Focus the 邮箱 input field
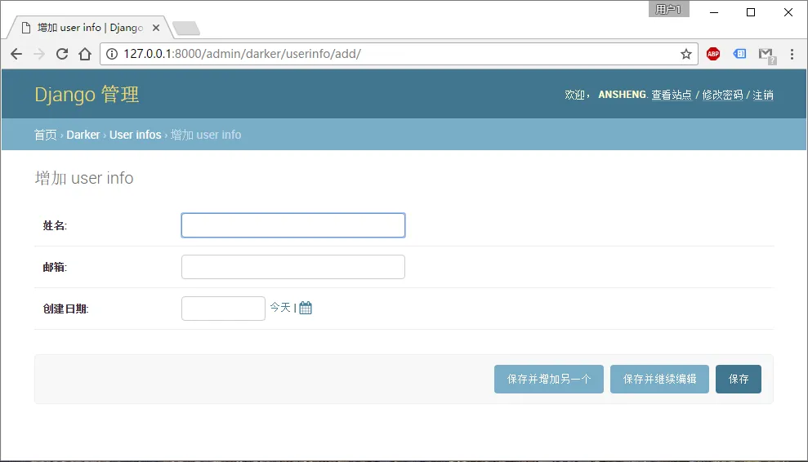Screen dimensions: 808x462 [293, 267]
